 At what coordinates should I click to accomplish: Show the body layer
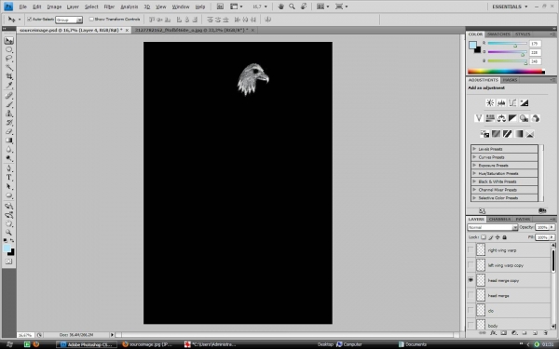pyautogui.click(x=470, y=325)
